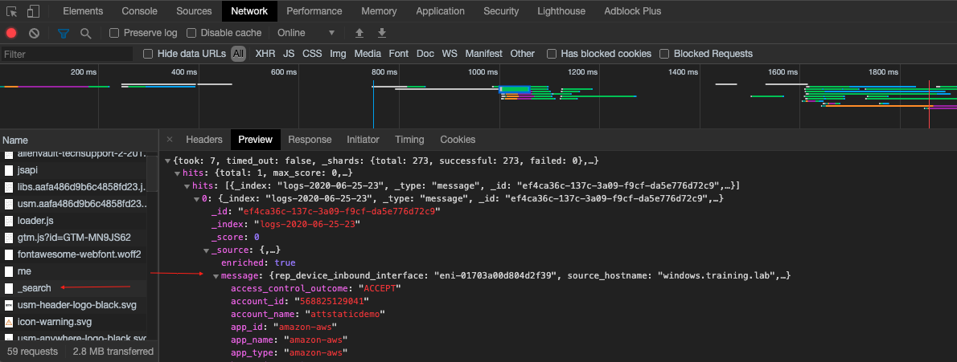This screenshot has width=957, height=362.
Task: Activate the inspect element picker icon
Action: click(x=11, y=11)
